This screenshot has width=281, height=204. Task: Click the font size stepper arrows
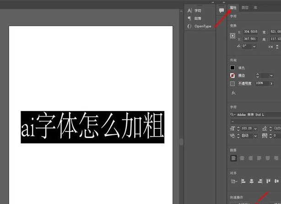(238, 128)
